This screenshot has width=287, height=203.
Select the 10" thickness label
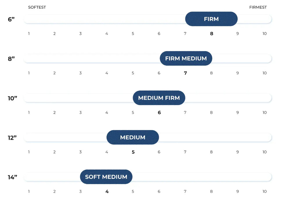[x=12, y=98]
